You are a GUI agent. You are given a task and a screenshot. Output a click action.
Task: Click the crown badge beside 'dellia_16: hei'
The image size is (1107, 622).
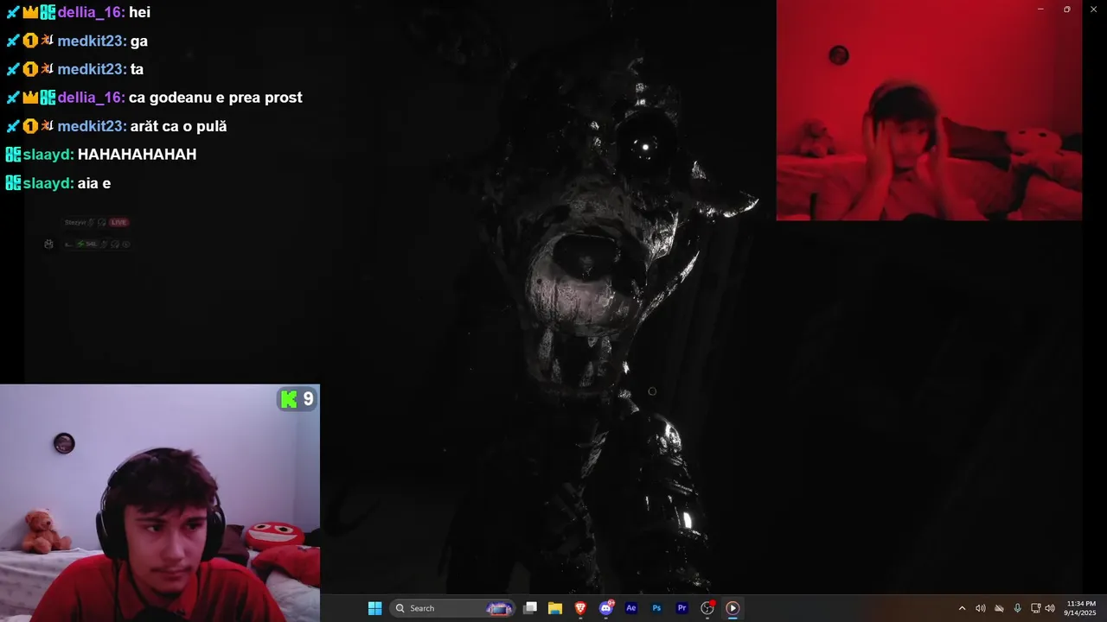pyautogui.click(x=30, y=12)
